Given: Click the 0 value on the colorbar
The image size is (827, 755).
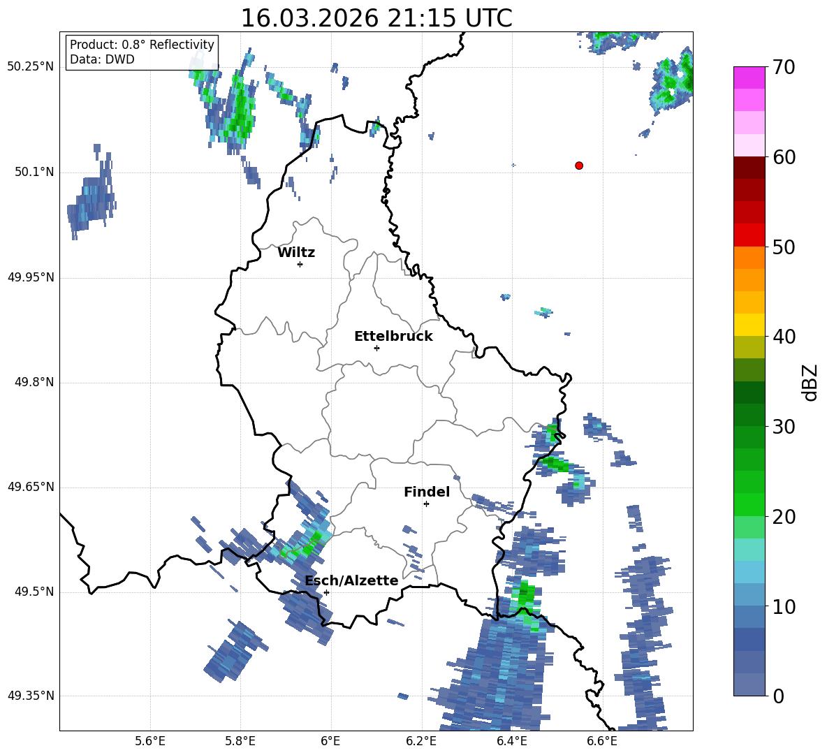Looking at the screenshot, I should click(x=778, y=696).
